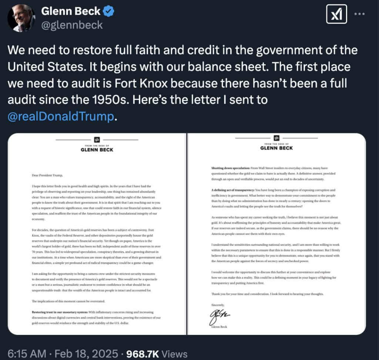Click the logo atop the right letter page
The image size is (379, 360).
point(276,139)
